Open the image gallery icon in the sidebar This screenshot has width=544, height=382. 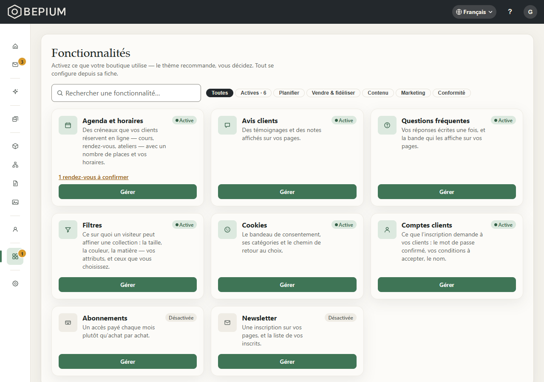tap(15, 202)
